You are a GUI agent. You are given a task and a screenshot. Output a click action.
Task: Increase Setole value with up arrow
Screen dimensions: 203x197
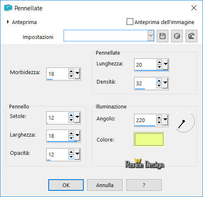point(71,115)
